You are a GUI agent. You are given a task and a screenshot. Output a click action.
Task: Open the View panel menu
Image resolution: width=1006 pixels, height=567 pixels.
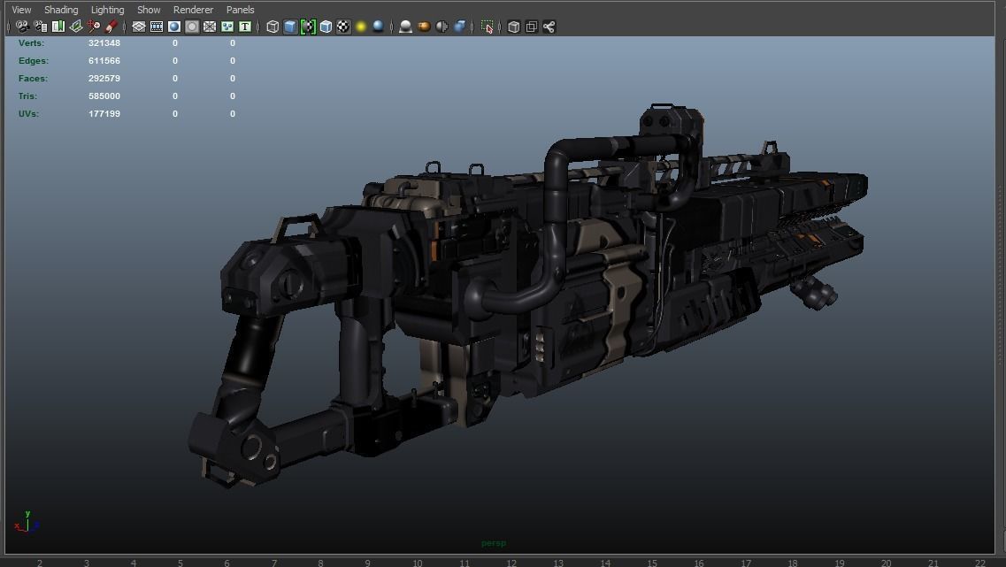tap(21, 10)
